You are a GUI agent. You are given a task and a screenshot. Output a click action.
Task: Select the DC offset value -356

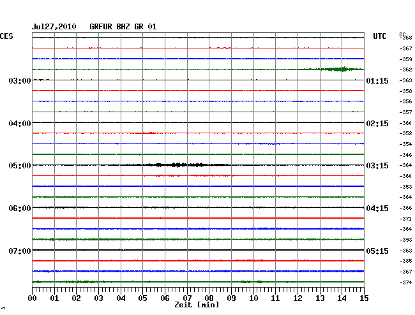(406, 101)
